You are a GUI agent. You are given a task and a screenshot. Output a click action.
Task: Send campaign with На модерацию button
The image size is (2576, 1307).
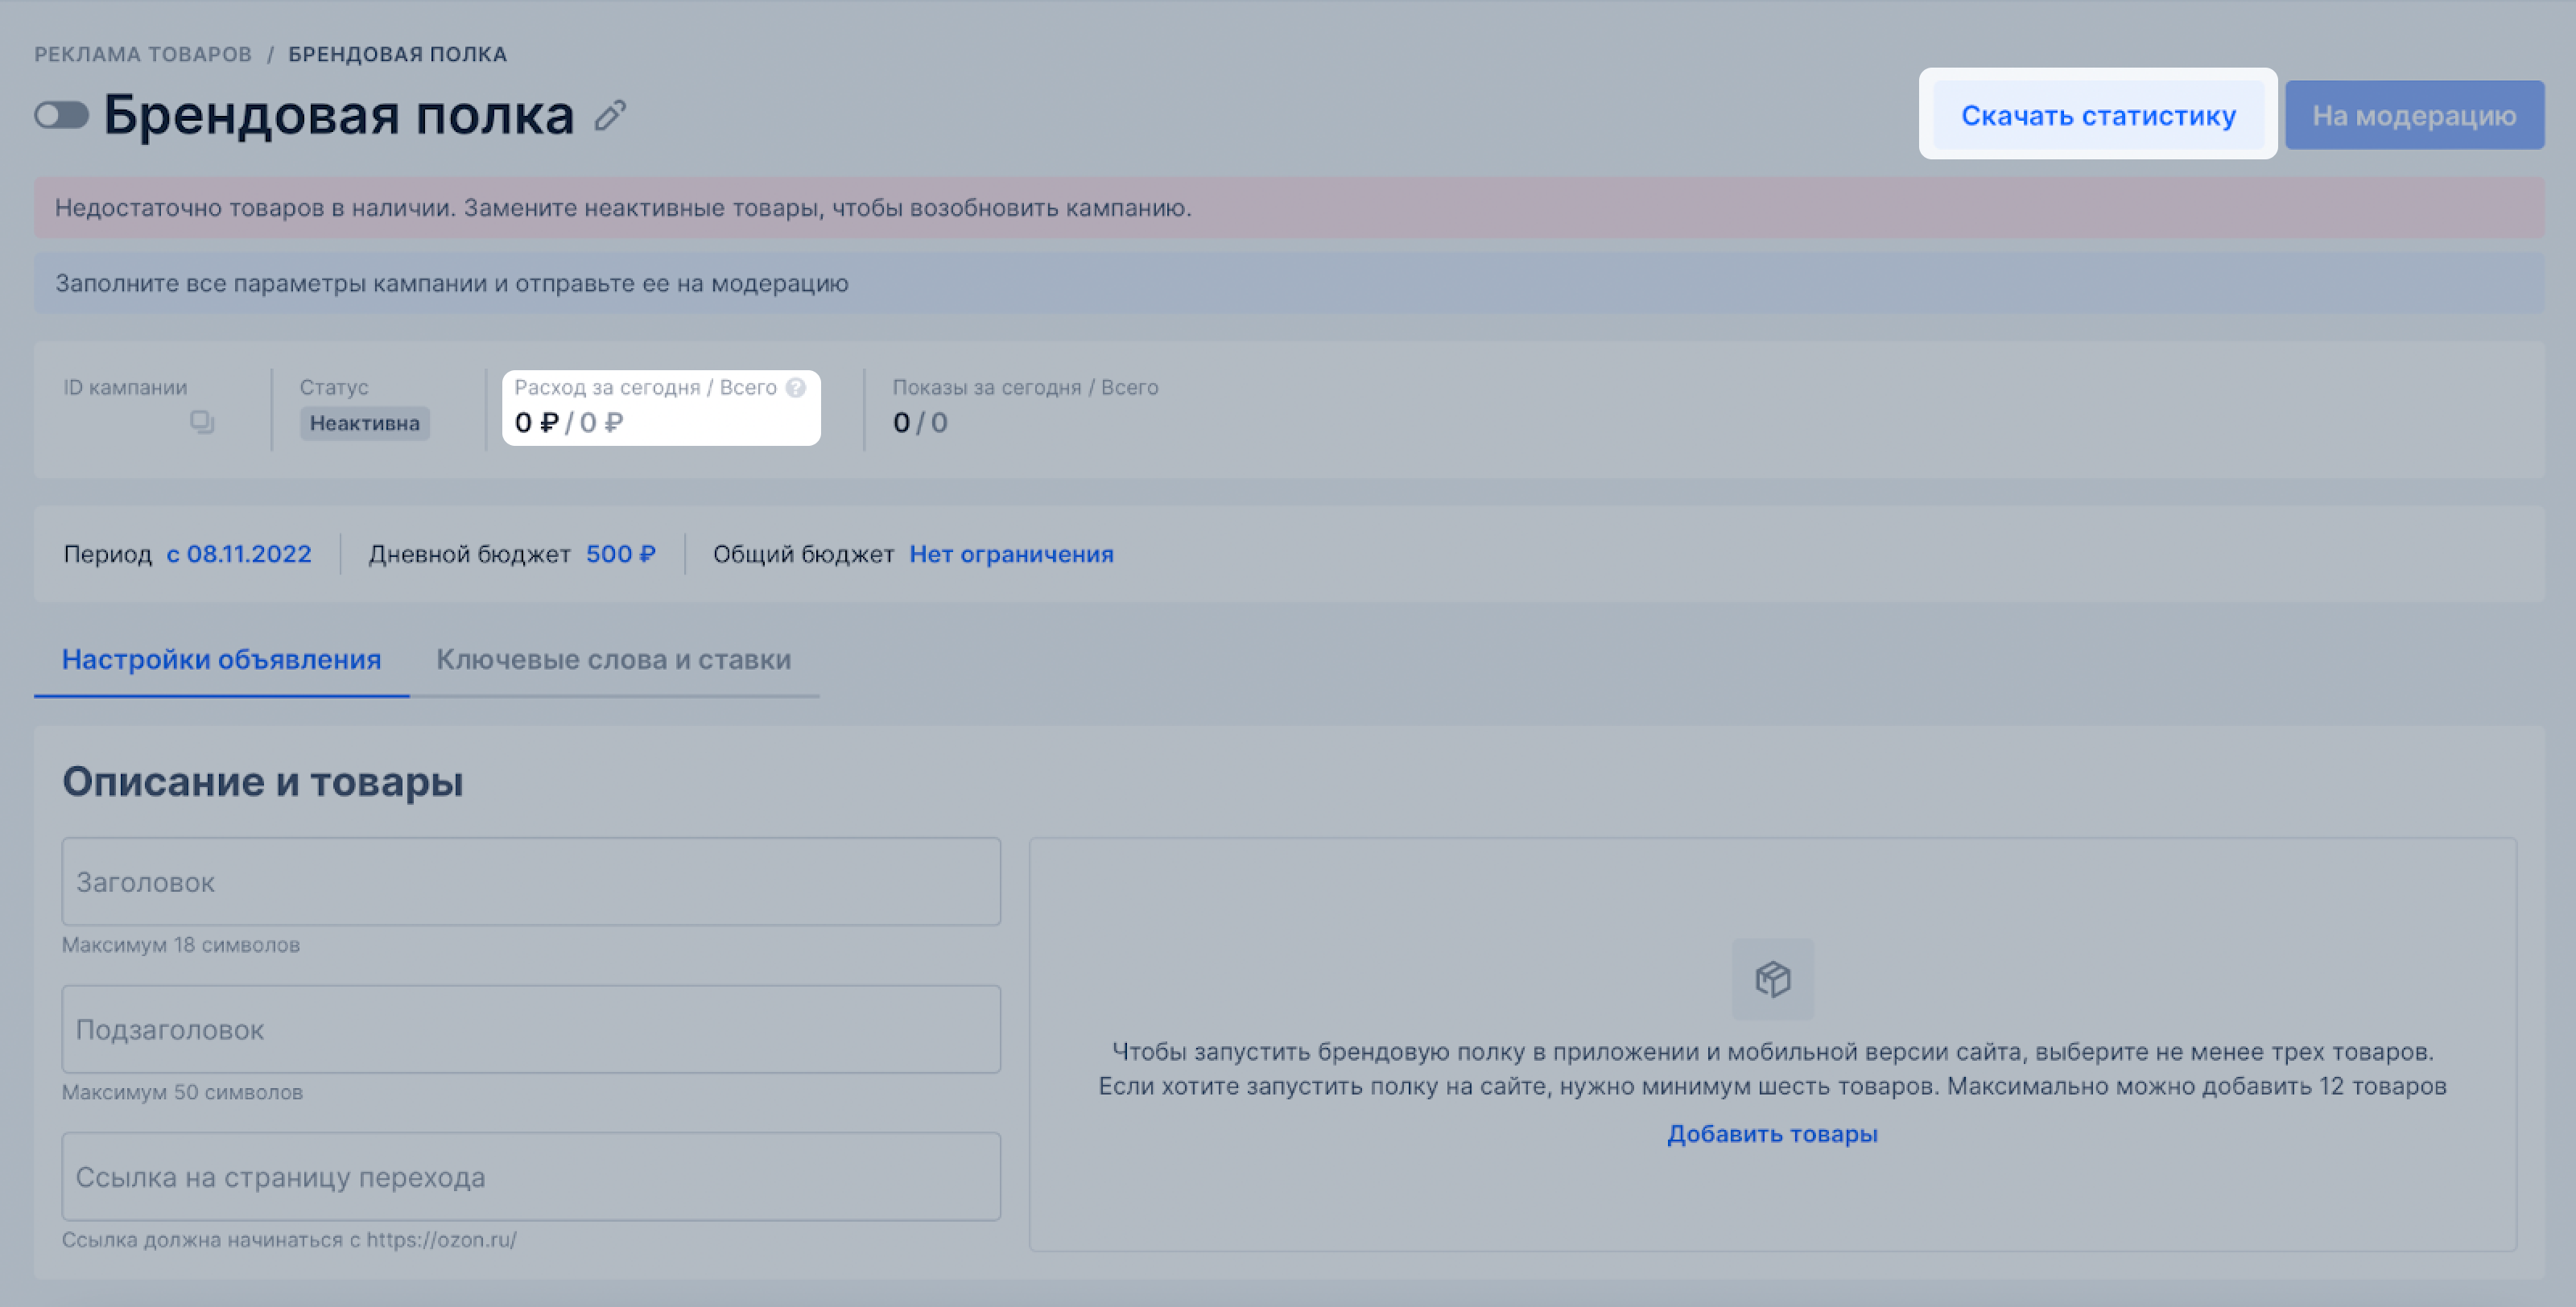[x=2414, y=115]
